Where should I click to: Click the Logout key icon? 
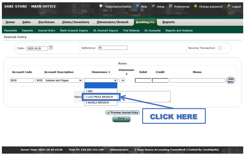pyautogui.click(x=229, y=6)
